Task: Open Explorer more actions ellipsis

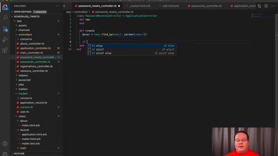Action: [57, 6]
